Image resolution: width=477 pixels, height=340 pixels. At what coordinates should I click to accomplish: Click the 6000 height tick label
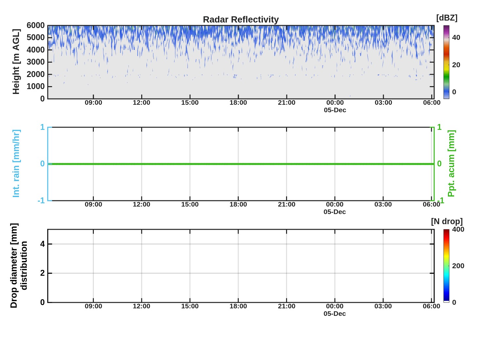pyautogui.click(x=35, y=25)
